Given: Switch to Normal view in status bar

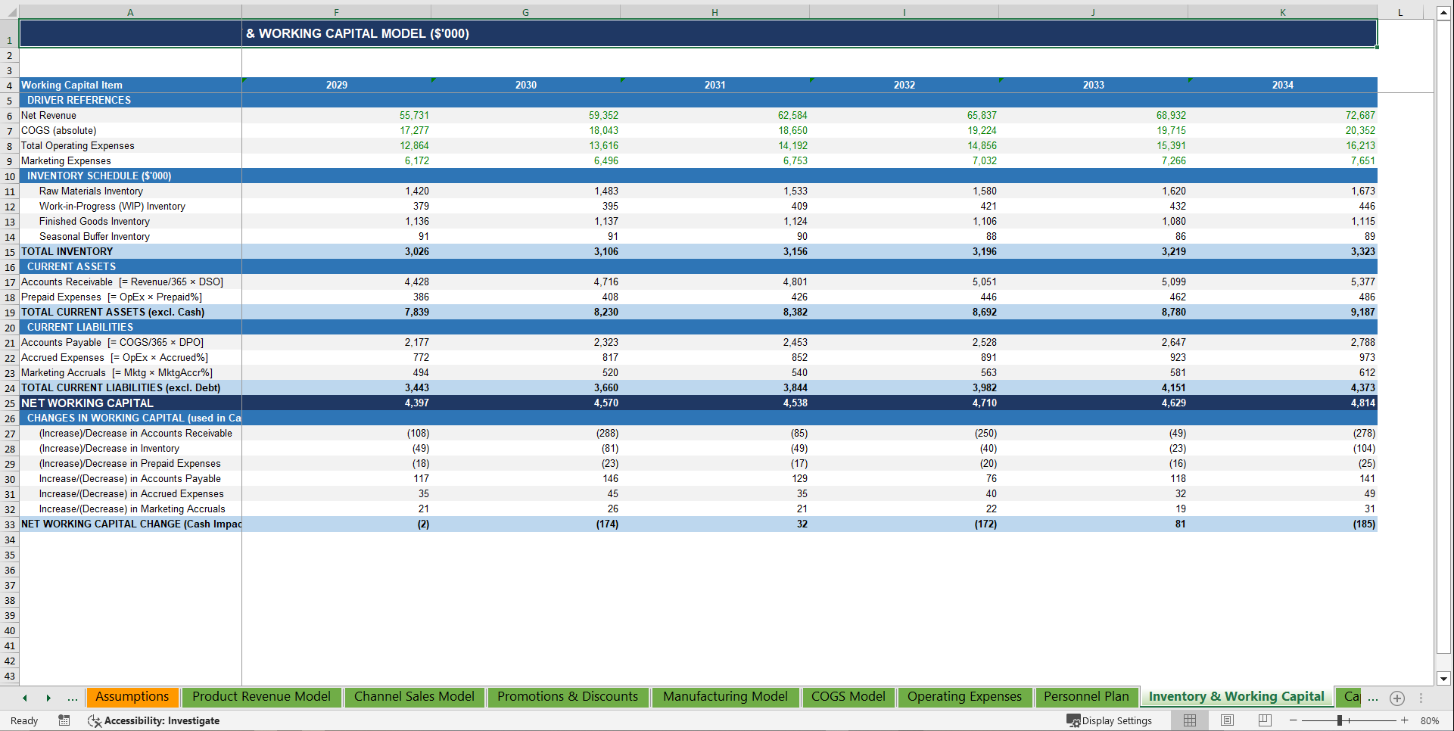Looking at the screenshot, I should pyautogui.click(x=1189, y=720).
